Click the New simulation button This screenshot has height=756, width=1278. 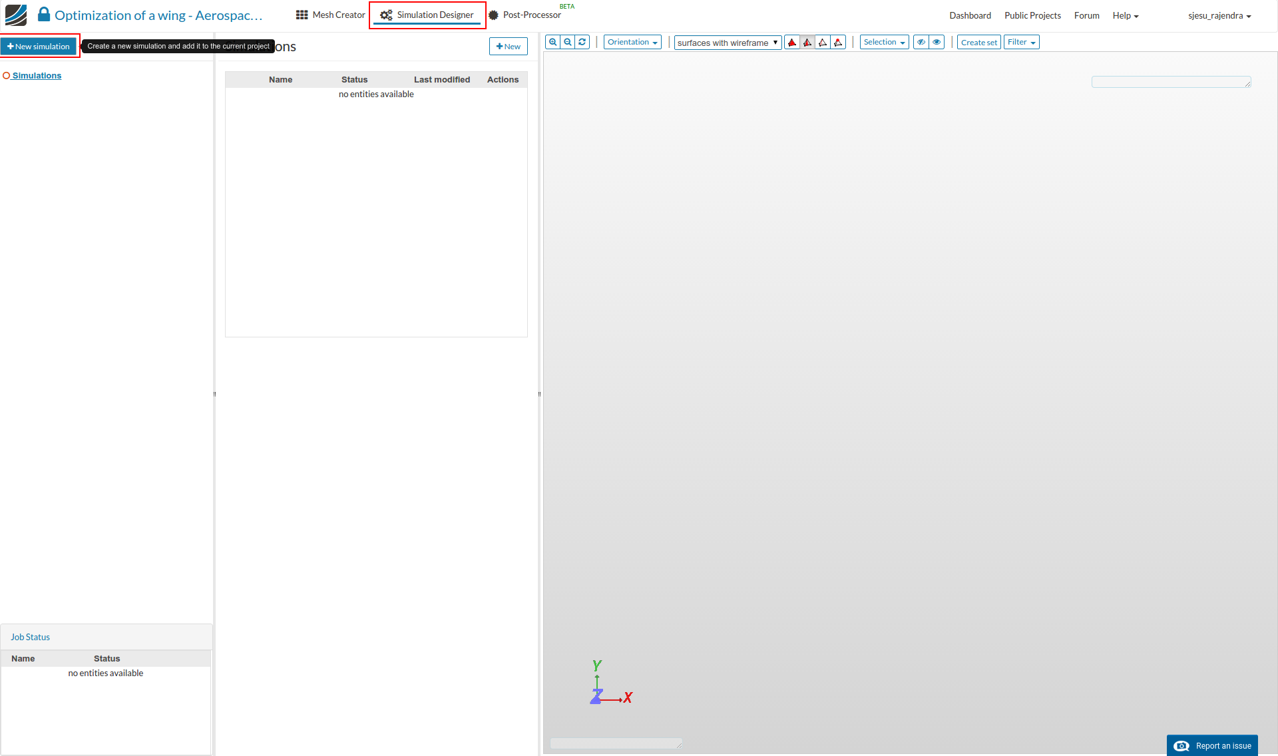[39, 46]
